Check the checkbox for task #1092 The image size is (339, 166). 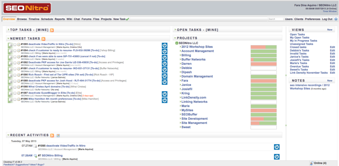click(x=15, y=63)
